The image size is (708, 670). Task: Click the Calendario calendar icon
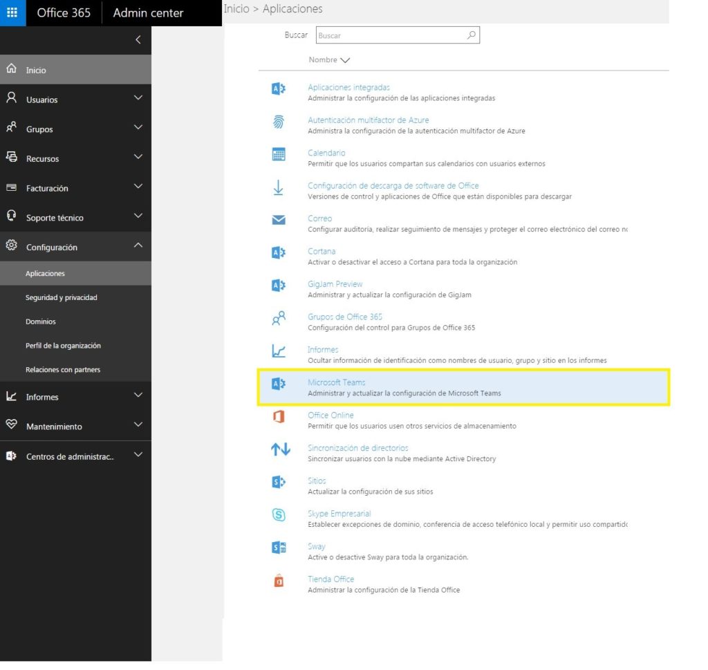pyautogui.click(x=279, y=154)
